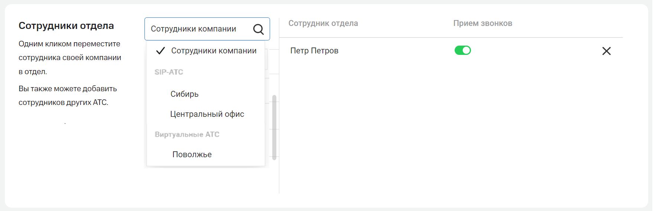Toggle call reception for Петр Петров
This screenshot has width=653, height=211.
coord(462,50)
